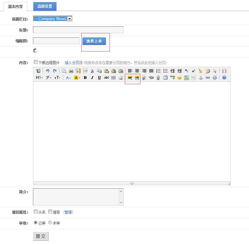Apply quick format icon

(x=208, y=71)
